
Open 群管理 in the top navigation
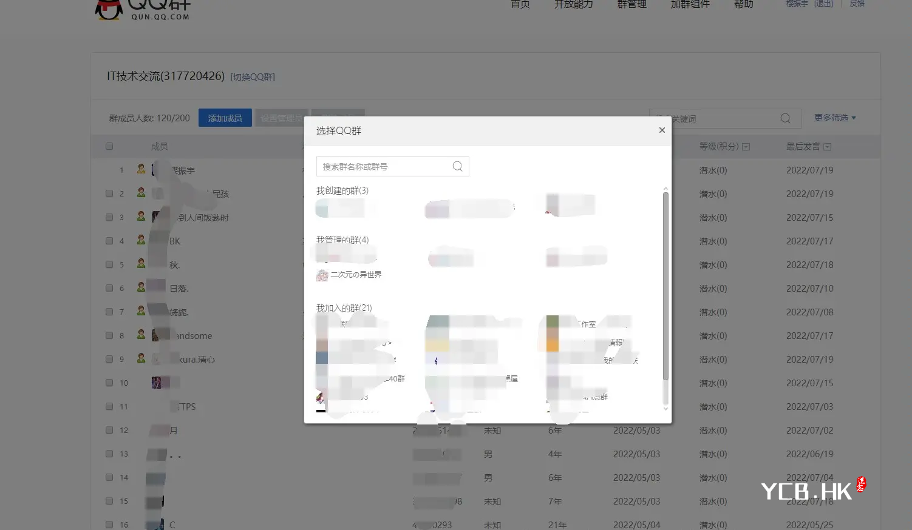(632, 4)
